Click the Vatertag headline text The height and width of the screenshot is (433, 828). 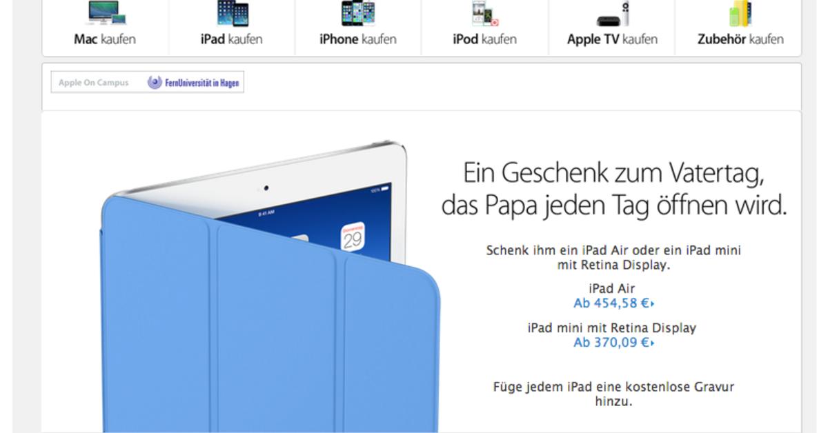pyautogui.click(x=613, y=189)
